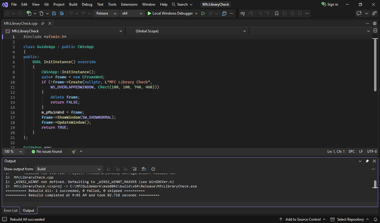
Task: Click the uncomment selected lines icon
Action: click(267, 13)
